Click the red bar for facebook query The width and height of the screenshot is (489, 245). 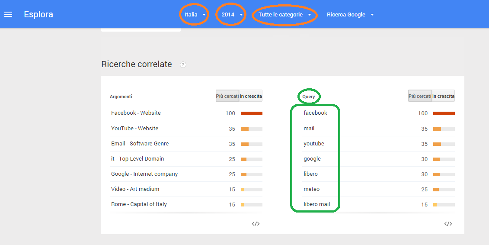click(444, 113)
